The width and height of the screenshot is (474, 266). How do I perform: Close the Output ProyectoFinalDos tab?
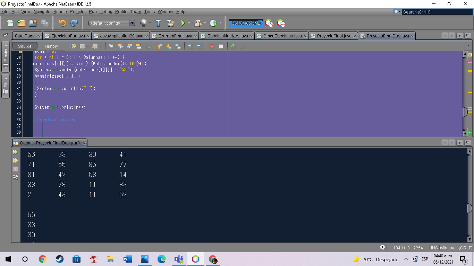[84, 143]
